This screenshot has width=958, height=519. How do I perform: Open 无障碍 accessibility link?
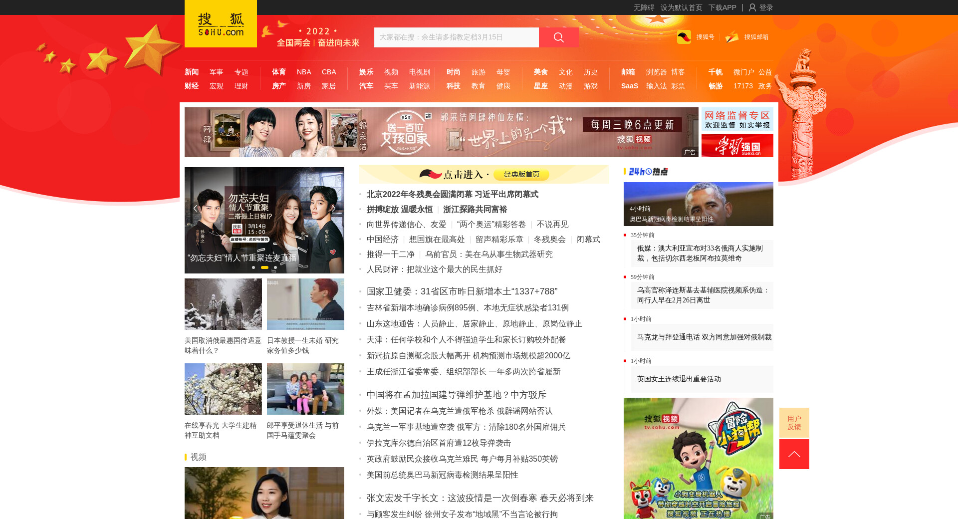point(644,7)
